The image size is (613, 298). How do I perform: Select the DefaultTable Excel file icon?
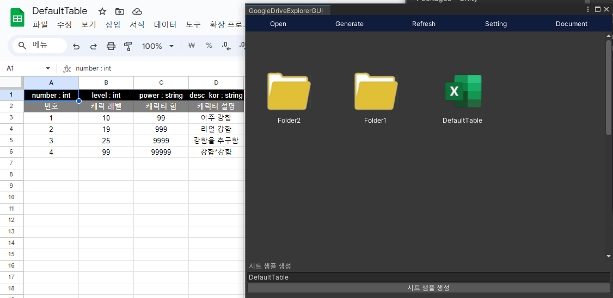click(x=463, y=91)
